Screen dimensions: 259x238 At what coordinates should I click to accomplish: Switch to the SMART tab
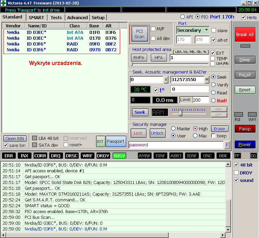[x=36, y=17]
